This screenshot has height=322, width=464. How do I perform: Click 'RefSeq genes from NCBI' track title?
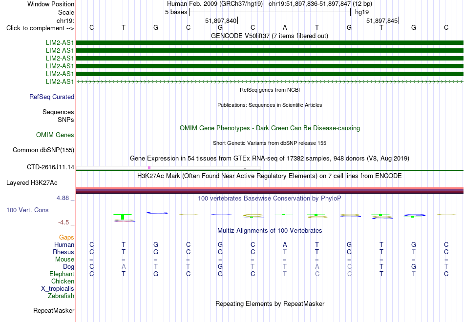click(270, 90)
